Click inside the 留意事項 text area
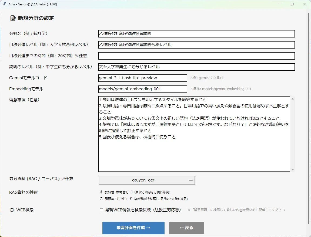 tap(194, 134)
